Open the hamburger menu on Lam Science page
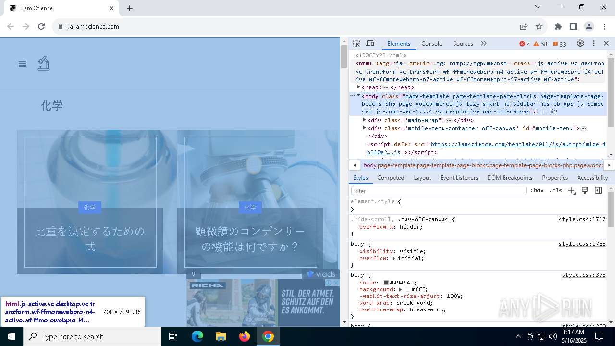Image resolution: width=615 pixels, height=346 pixels. click(22, 63)
